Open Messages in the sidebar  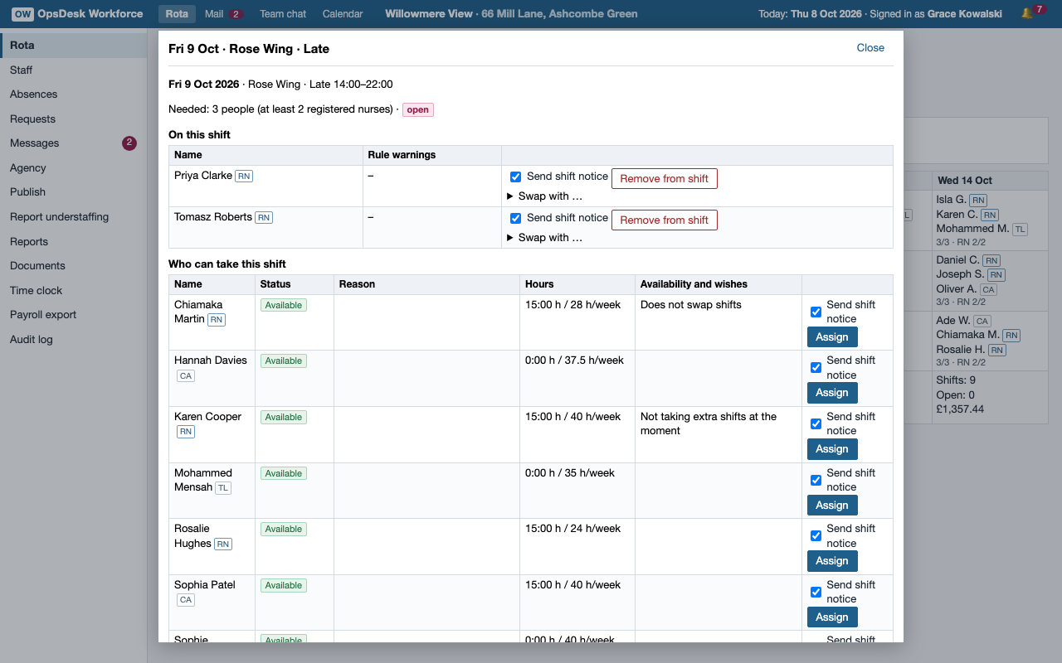[74, 143]
